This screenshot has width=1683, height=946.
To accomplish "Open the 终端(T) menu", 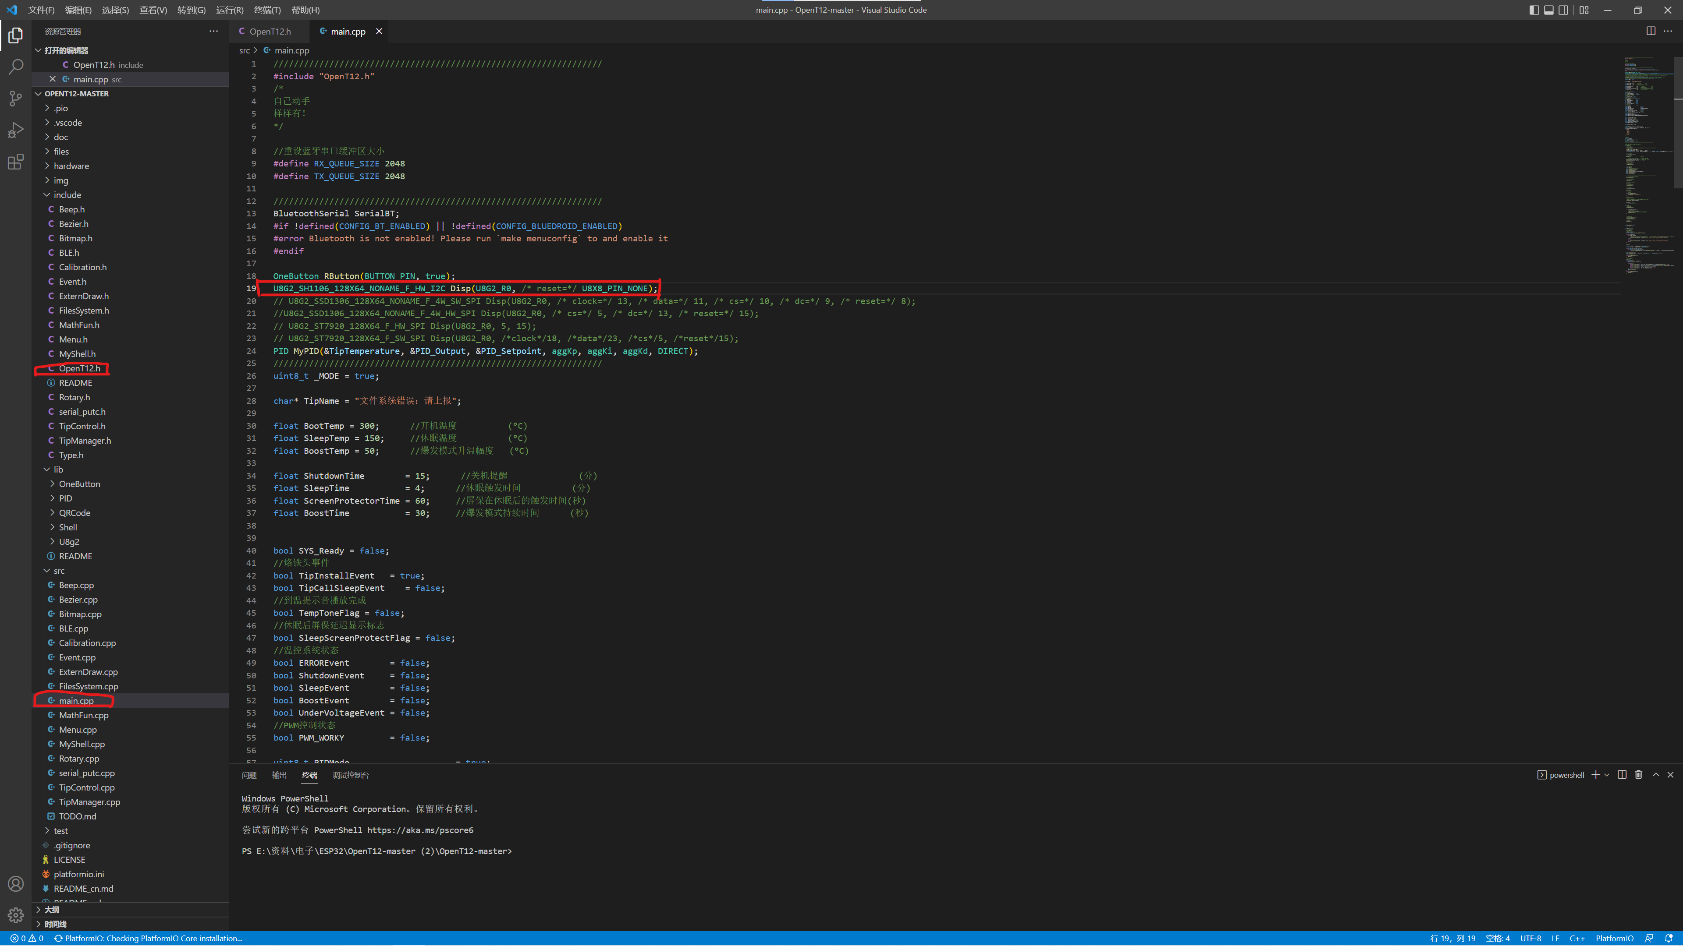I will tap(267, 10).
